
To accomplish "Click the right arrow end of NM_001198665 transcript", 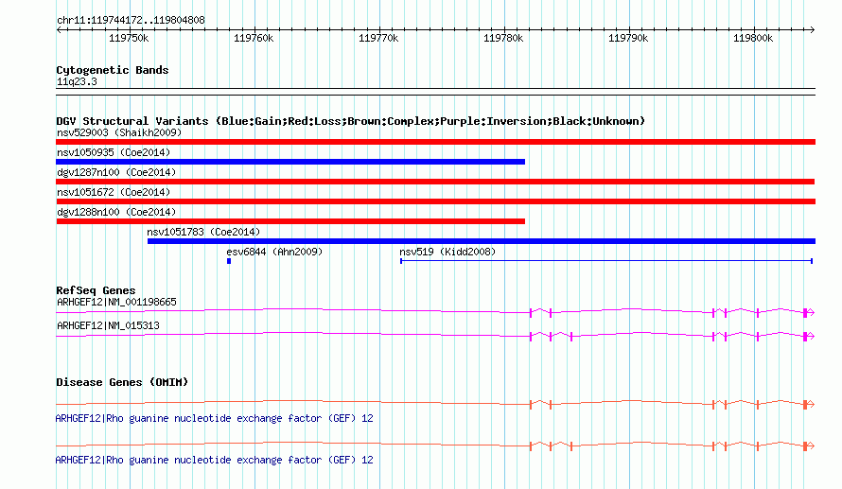I will pos(811,312).
